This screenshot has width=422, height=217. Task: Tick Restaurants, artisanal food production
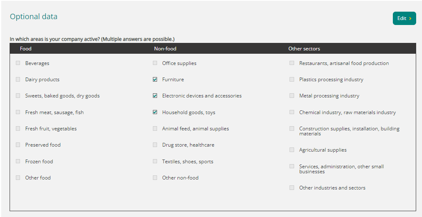pyautogui.click(x=292, y=63)
